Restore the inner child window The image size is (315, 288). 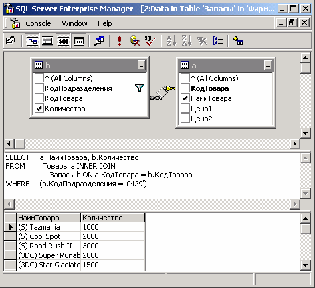coord(292,23)
